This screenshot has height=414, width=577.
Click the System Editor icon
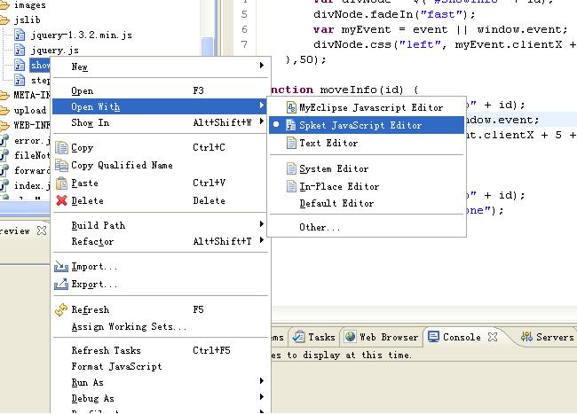click(291, 168)
